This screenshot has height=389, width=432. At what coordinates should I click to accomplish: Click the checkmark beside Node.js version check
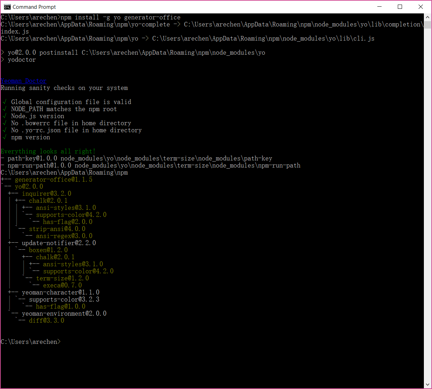[4, 116]
